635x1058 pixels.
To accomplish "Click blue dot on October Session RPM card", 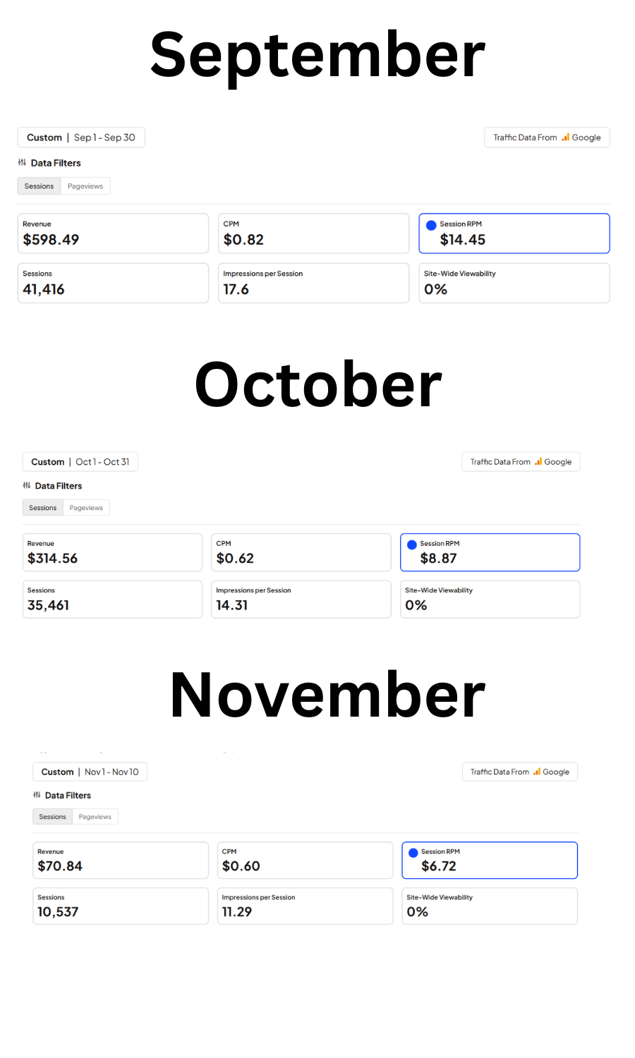I will pyautogui.click(x=412, y=545).
